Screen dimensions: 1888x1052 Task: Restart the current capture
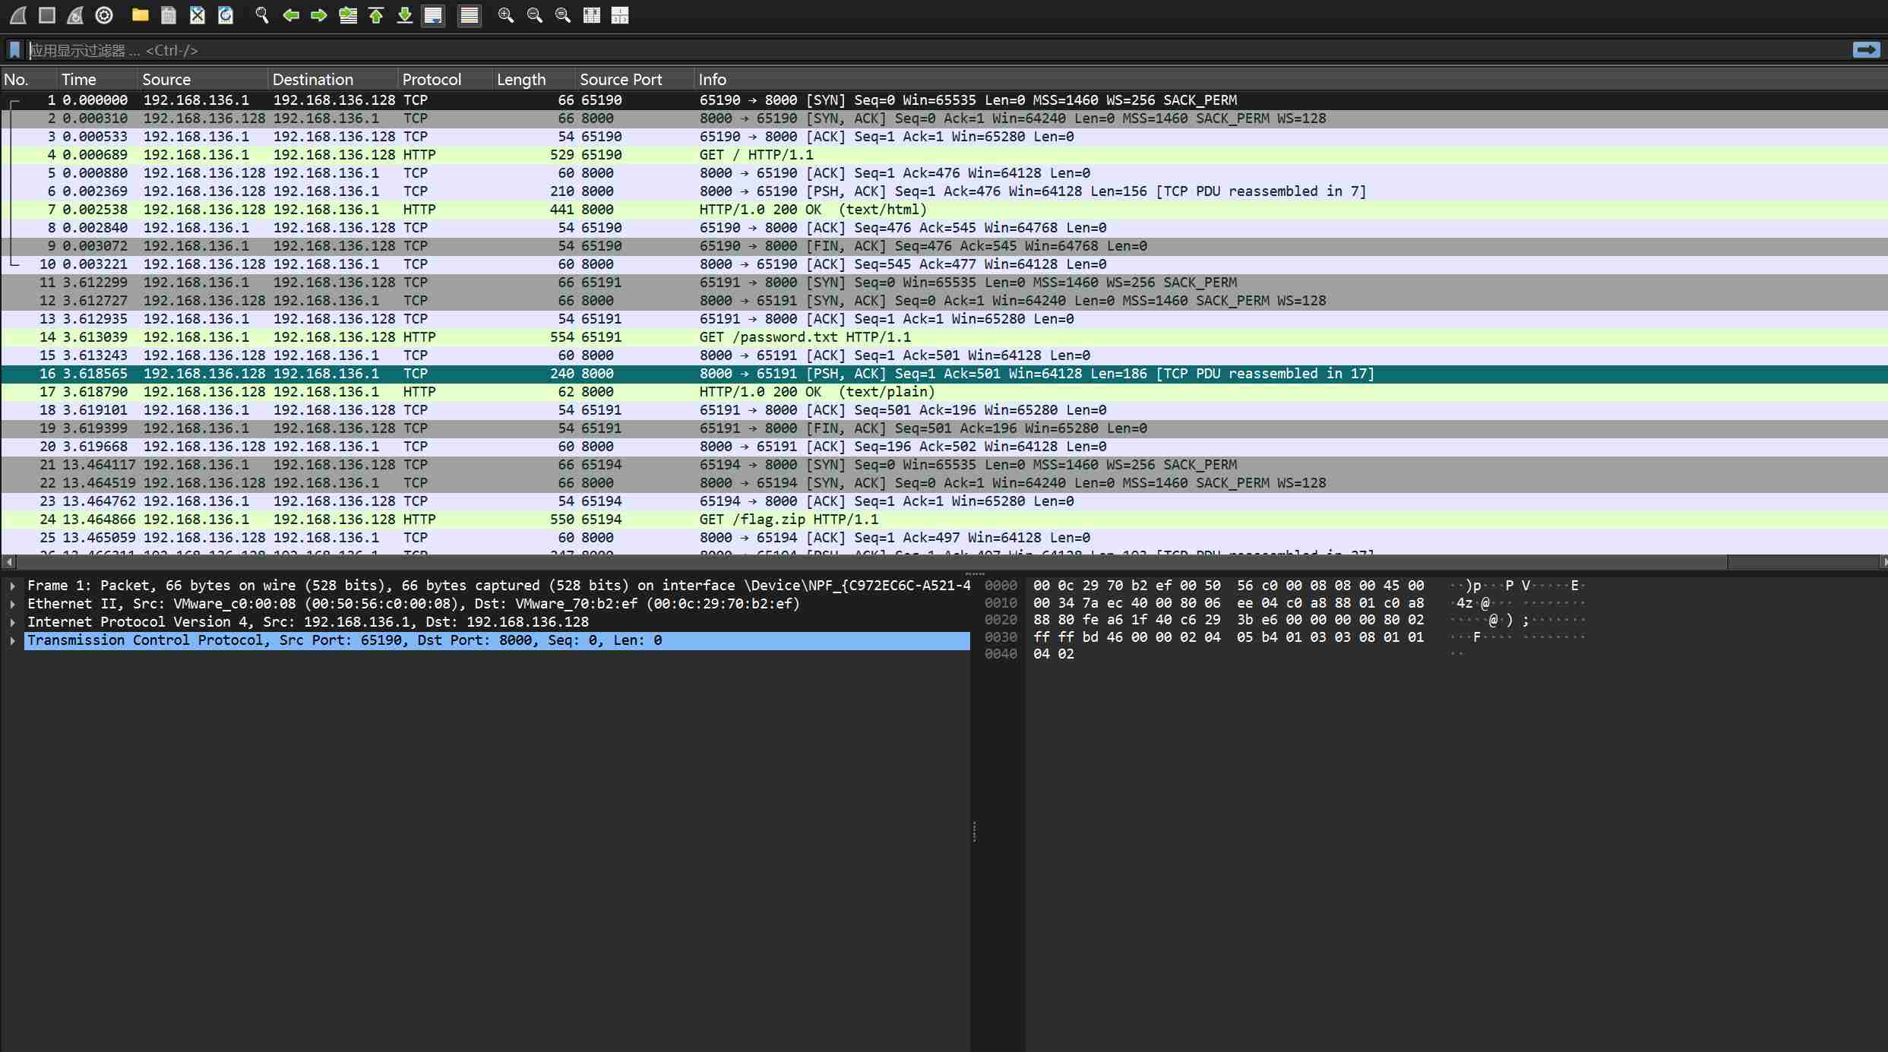click(x=75, y=15)
